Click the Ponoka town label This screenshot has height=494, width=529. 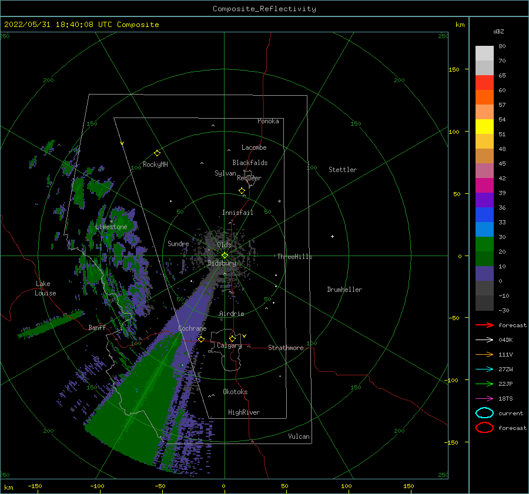pyautogui.click(x=268, y=121)
